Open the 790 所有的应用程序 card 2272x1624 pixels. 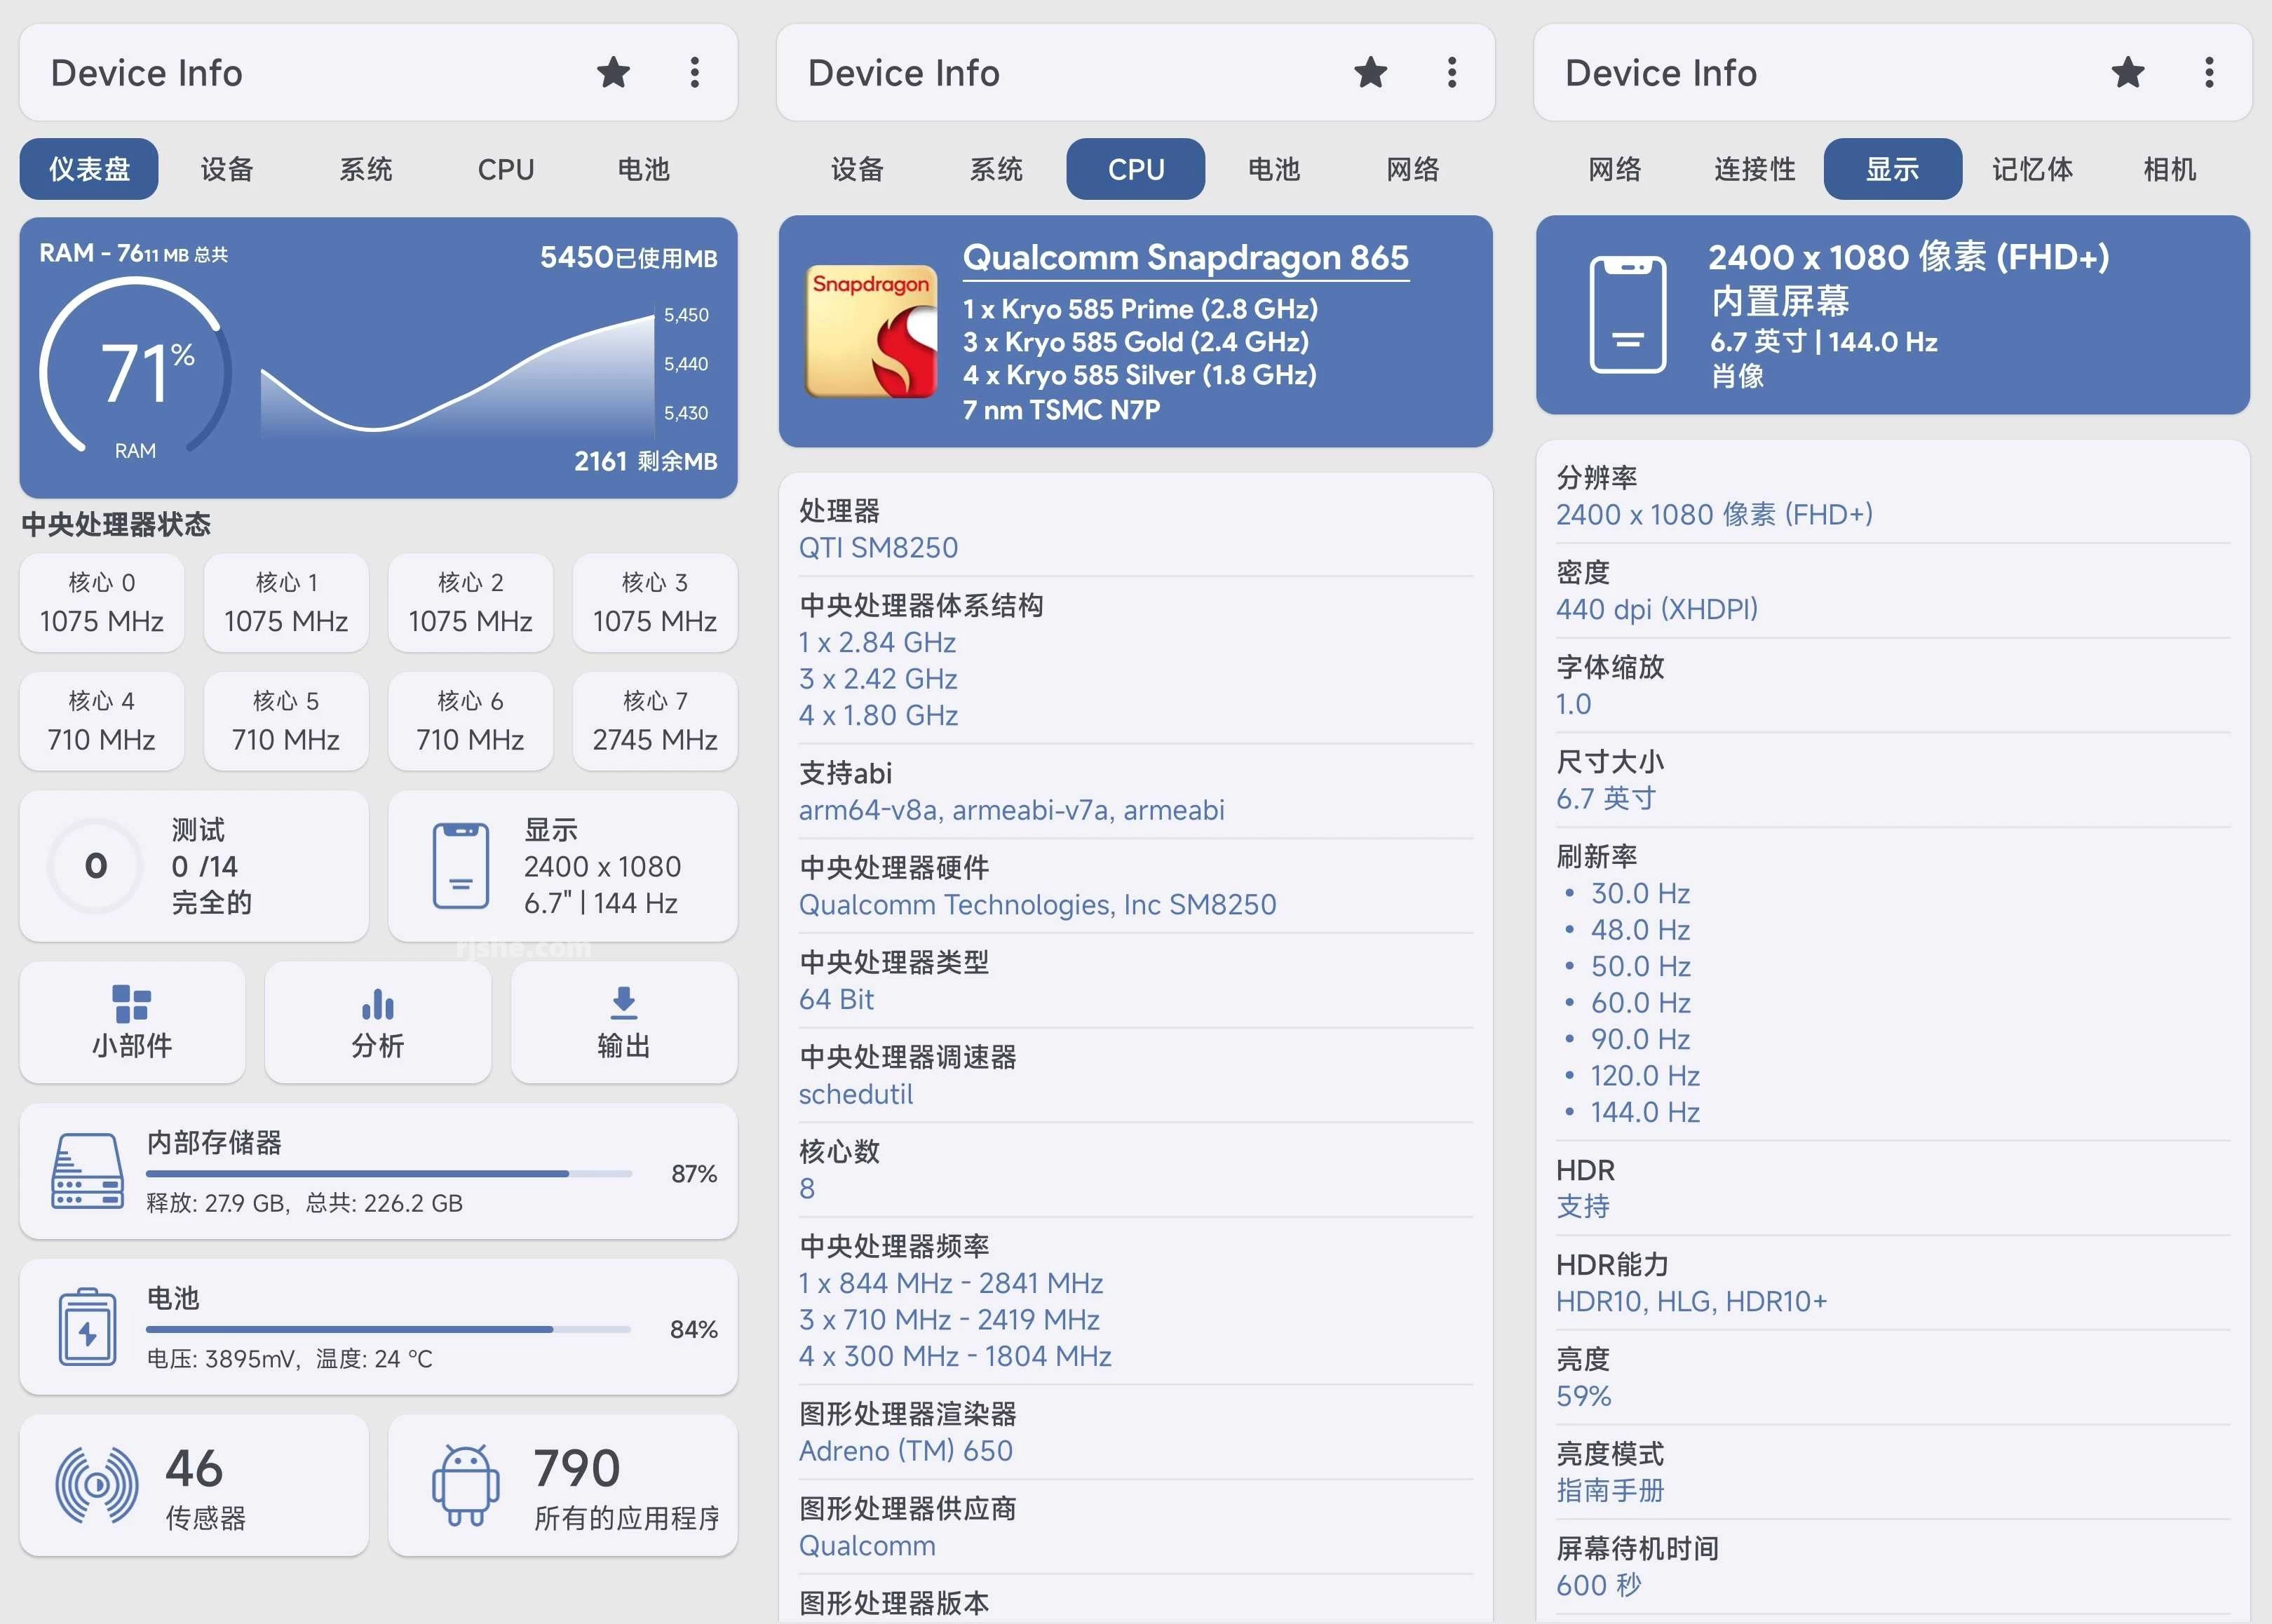pos(563,1486)
